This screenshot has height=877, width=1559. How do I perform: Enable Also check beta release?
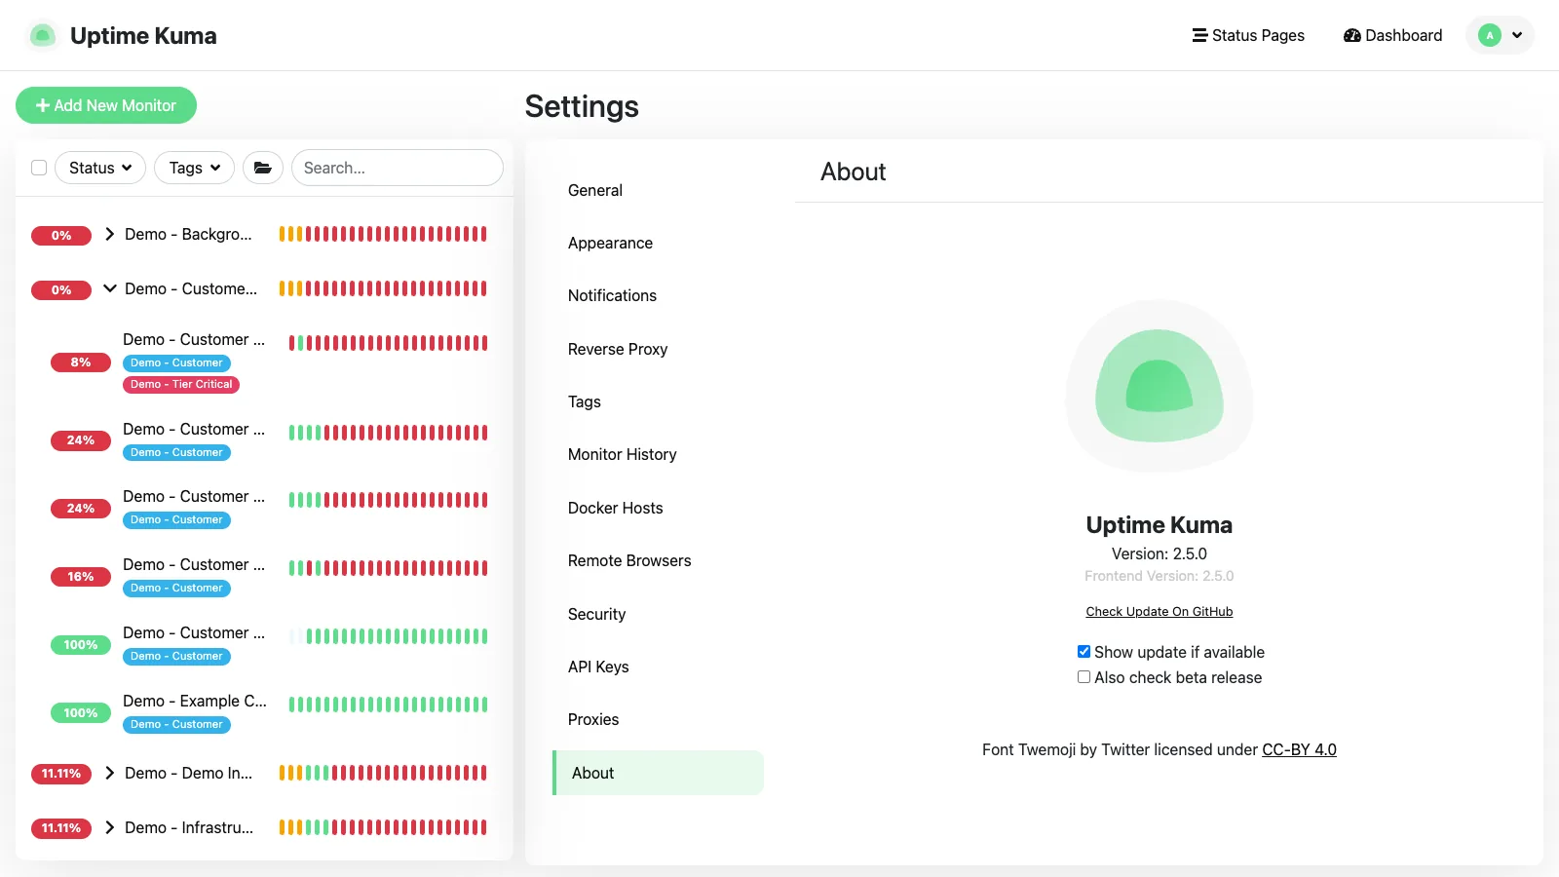pyautogui.click(x=1084, y=677)
